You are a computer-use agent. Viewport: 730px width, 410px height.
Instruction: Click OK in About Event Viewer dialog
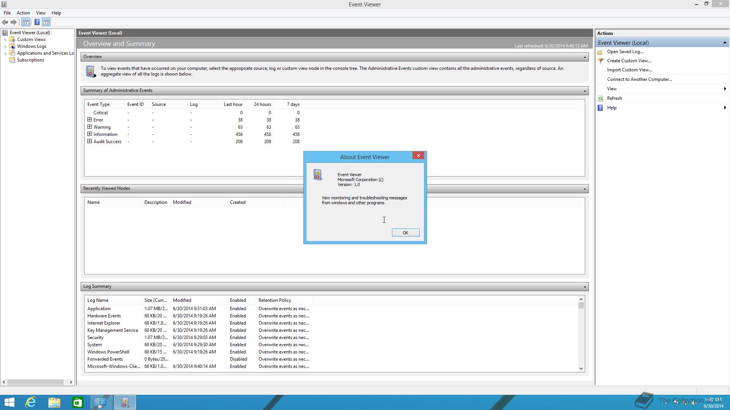406,233
